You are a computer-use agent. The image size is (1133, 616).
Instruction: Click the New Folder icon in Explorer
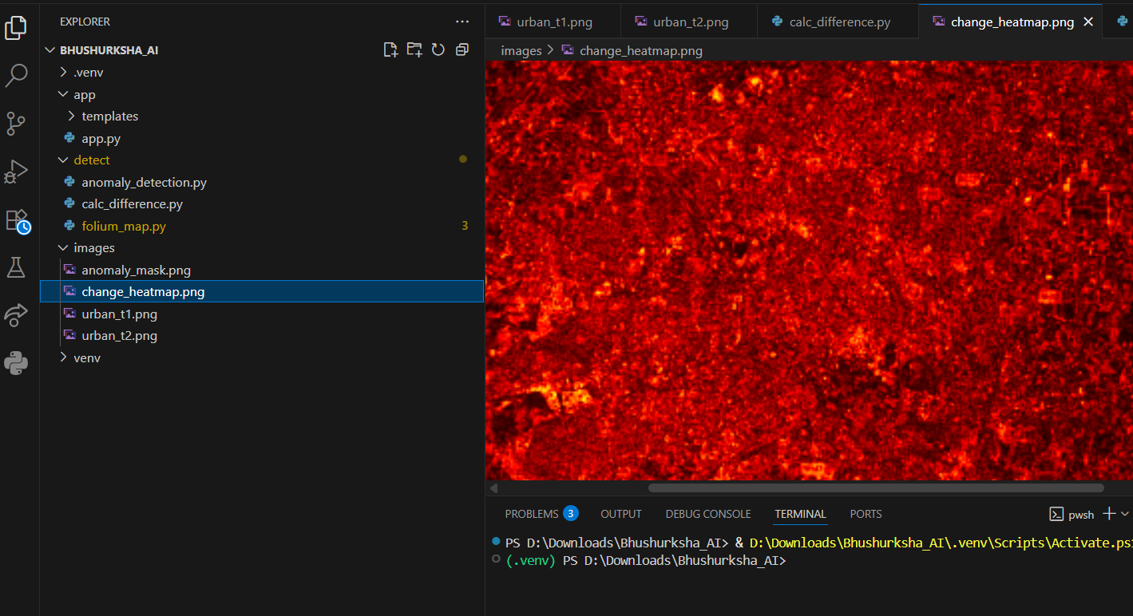414,49
